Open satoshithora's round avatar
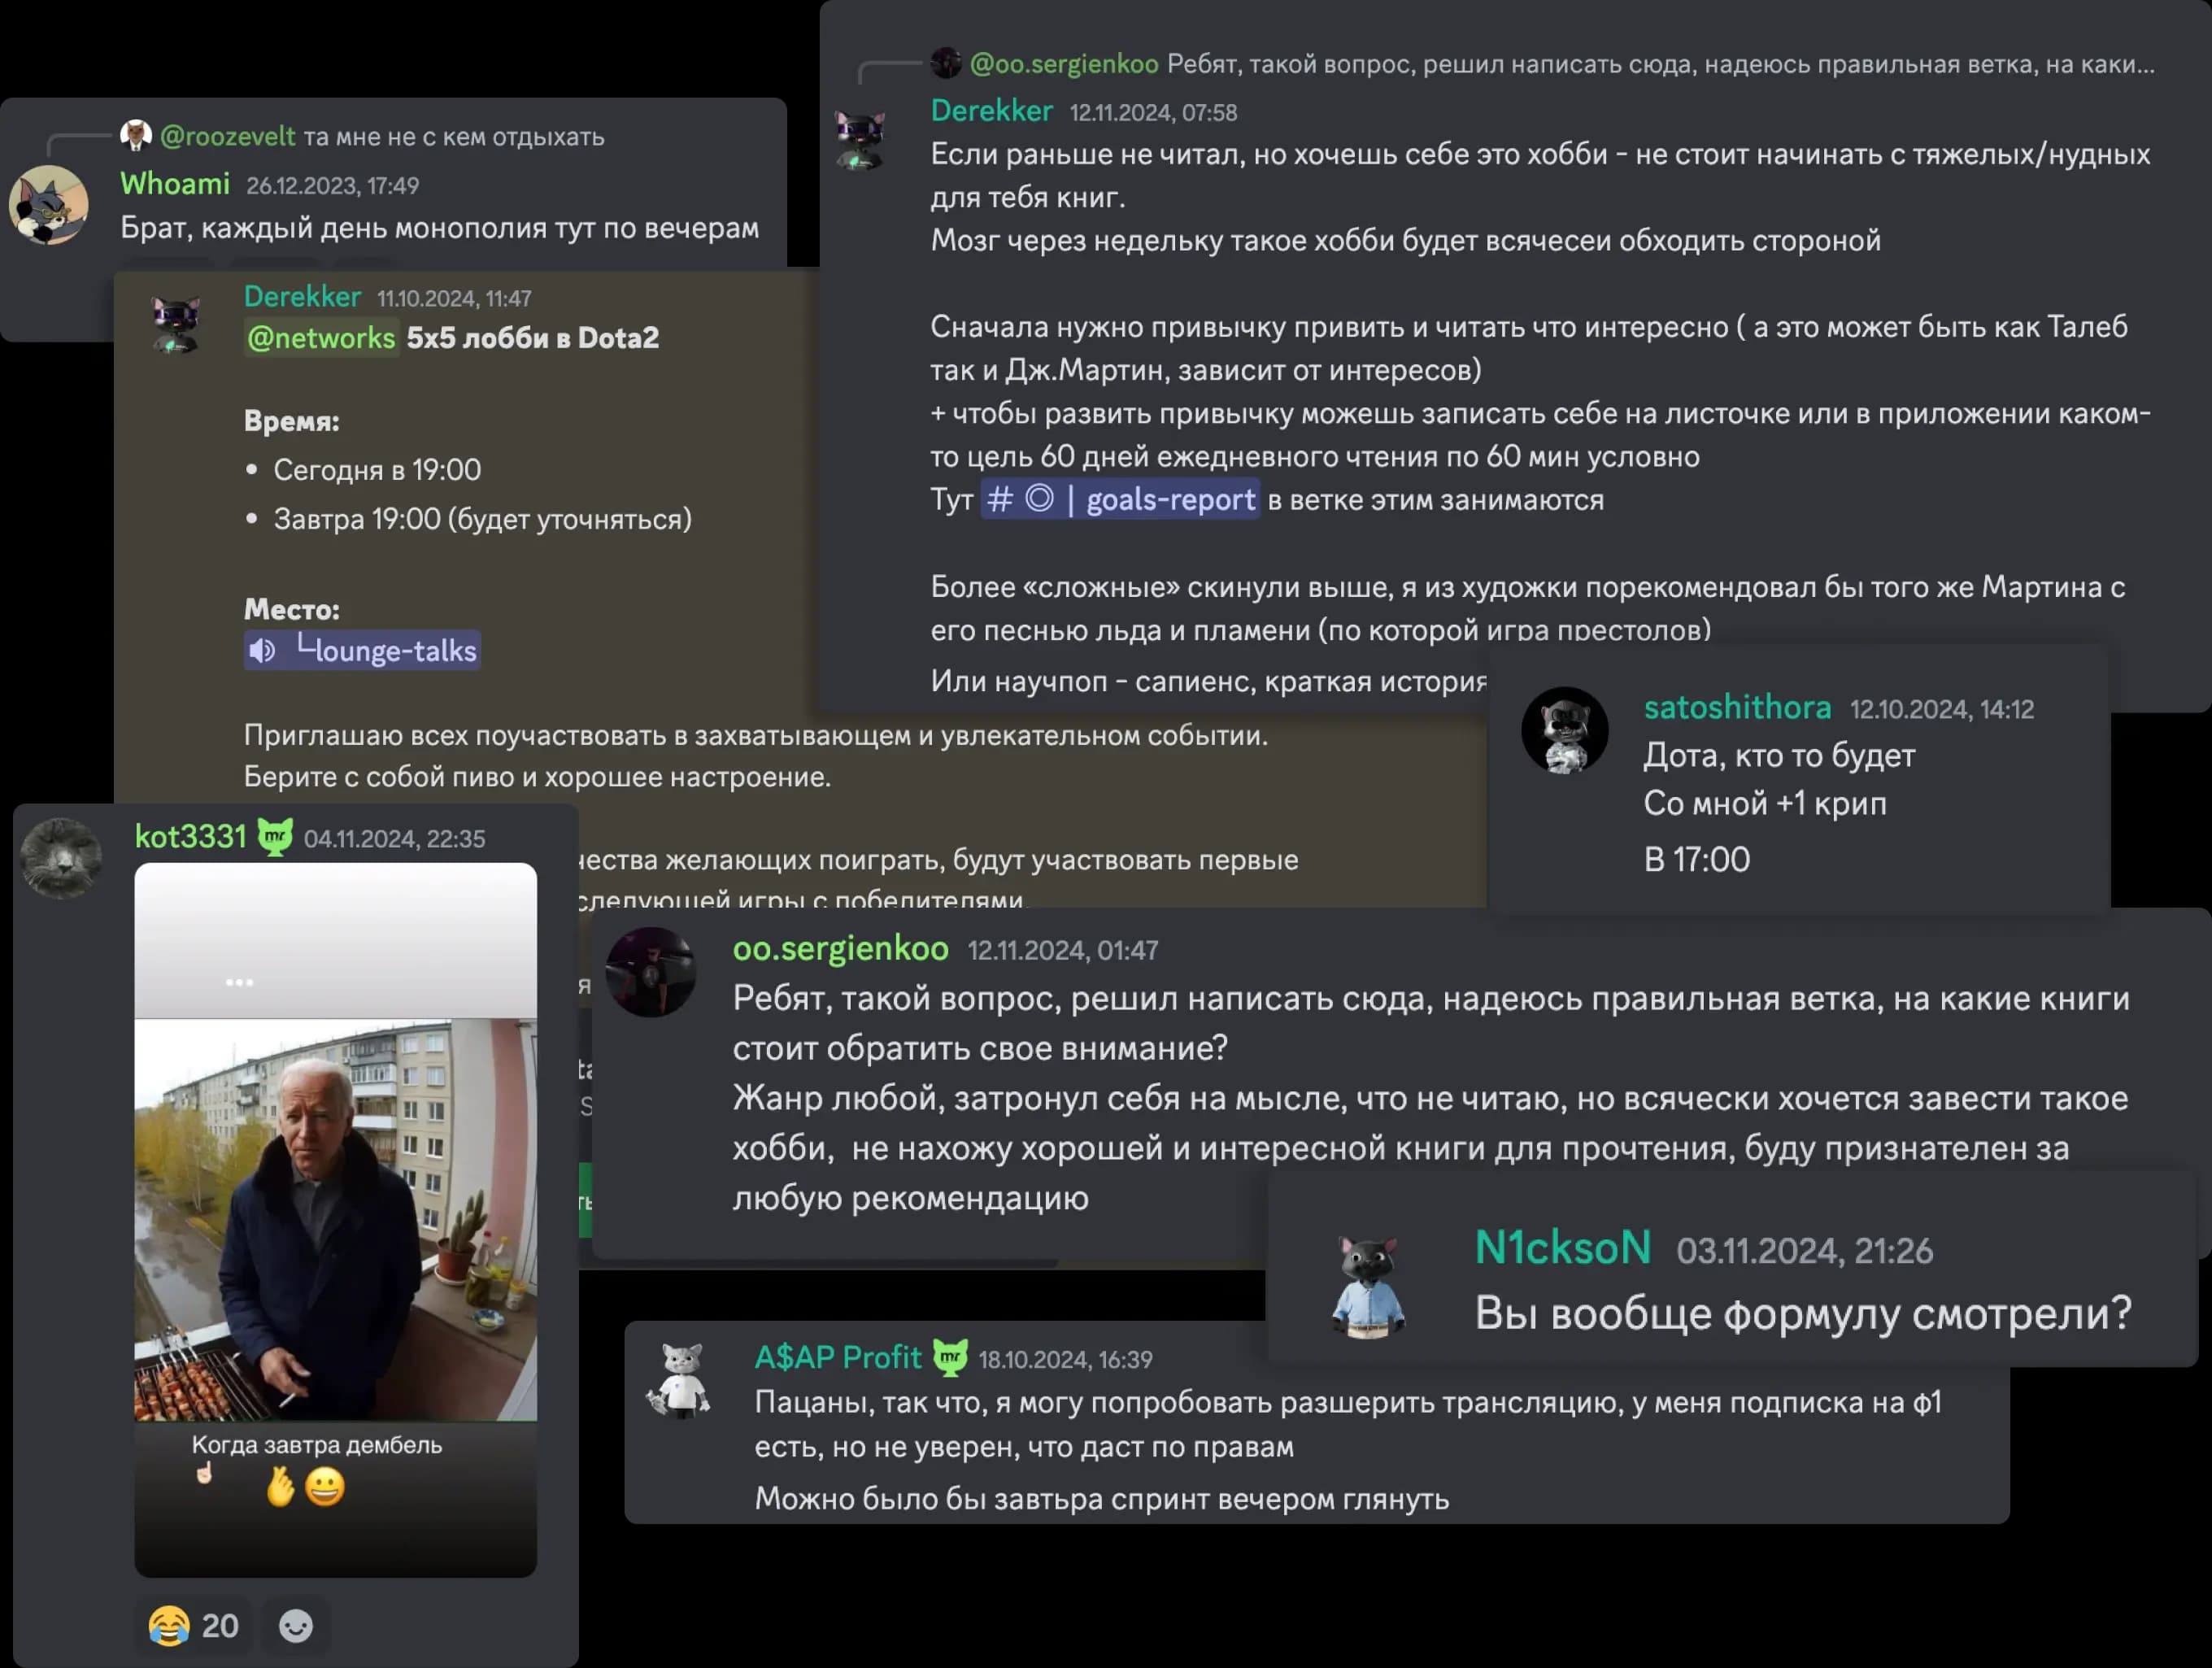This screenshot has width=2212, height=1668. coord(1564,730)
